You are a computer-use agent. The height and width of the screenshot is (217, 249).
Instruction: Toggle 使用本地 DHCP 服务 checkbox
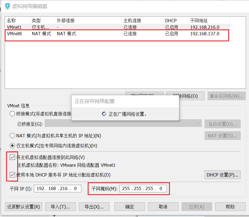coord(12,175)
